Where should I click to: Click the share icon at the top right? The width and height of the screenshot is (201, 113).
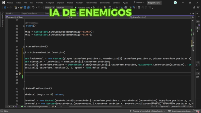[194, 8]
